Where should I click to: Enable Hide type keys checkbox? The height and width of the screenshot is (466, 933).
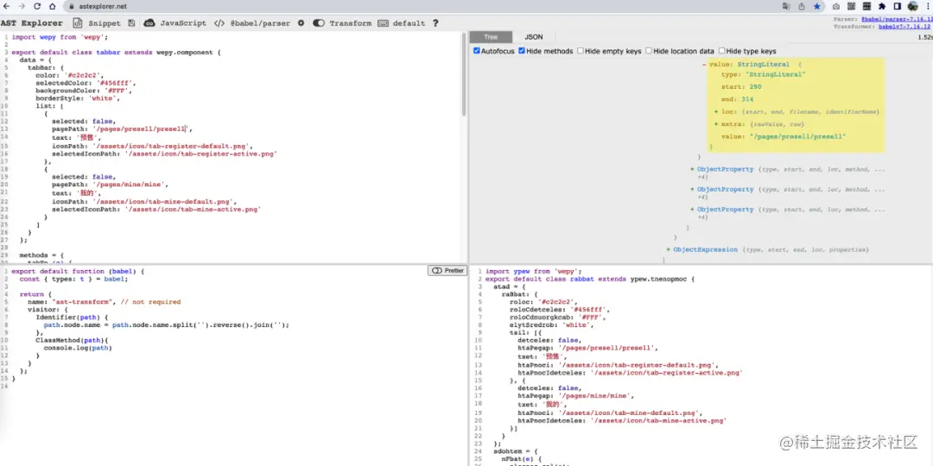click(x=721, y=51)
